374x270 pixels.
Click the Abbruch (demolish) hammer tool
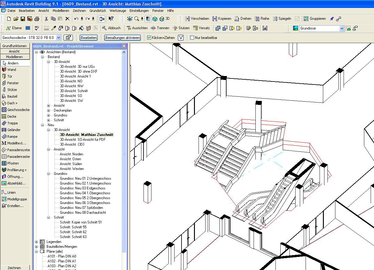pyautogui.click(x=111, y=28)
